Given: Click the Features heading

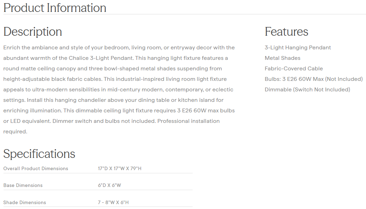Looking at the screenshot, I should click(x=286, y=32).
